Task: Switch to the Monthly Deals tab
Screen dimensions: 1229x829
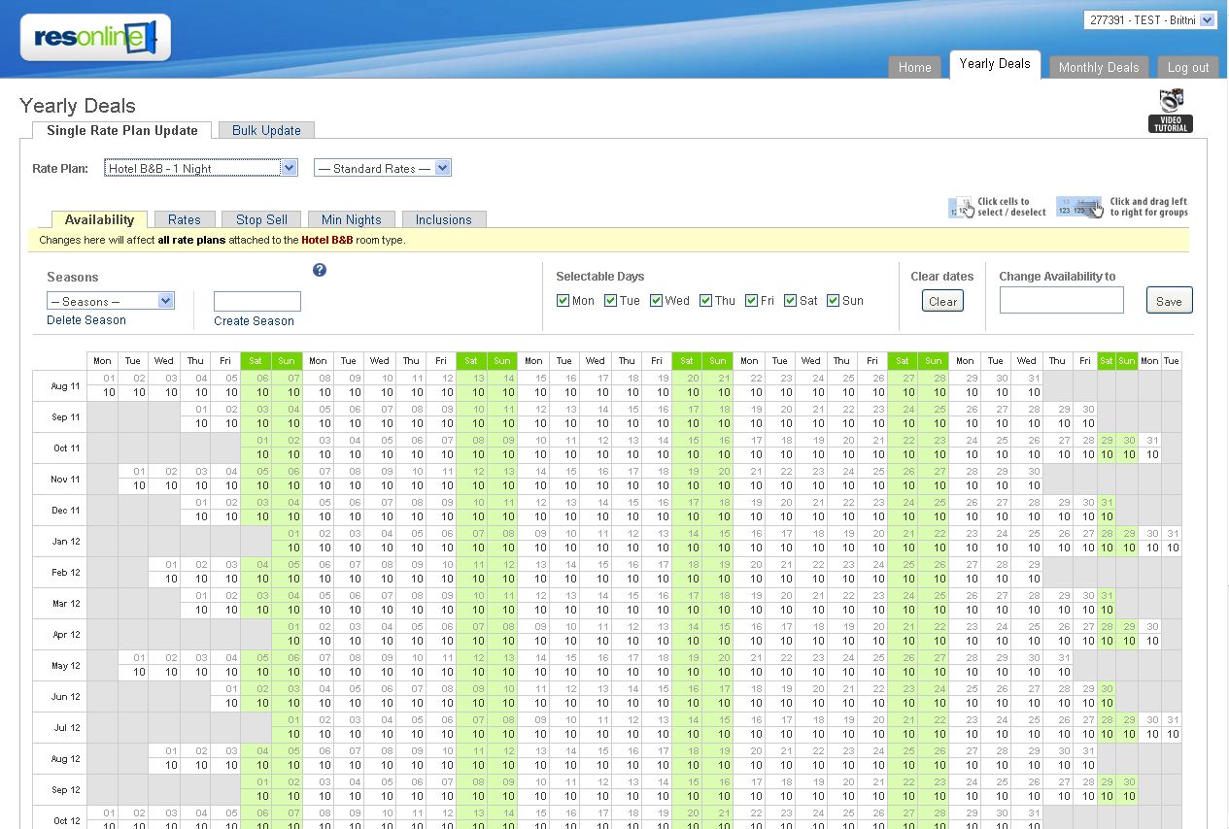Action: tap(1099, 67)
